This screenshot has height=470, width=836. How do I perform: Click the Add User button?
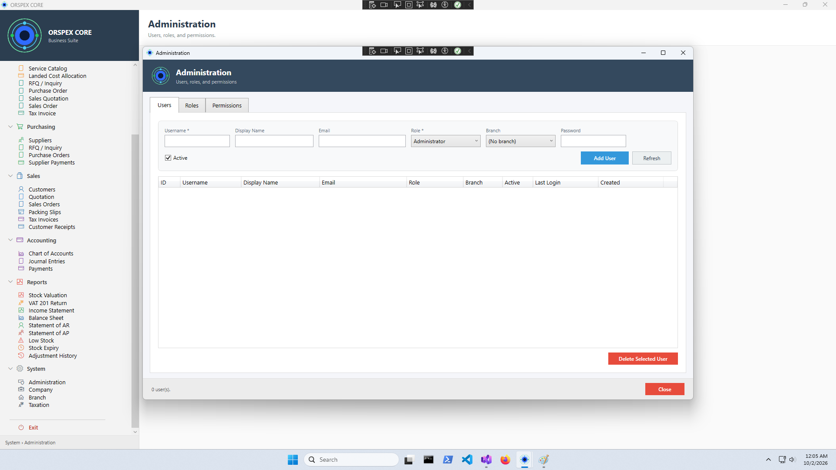pyautogui.click(x=604, y=158)
